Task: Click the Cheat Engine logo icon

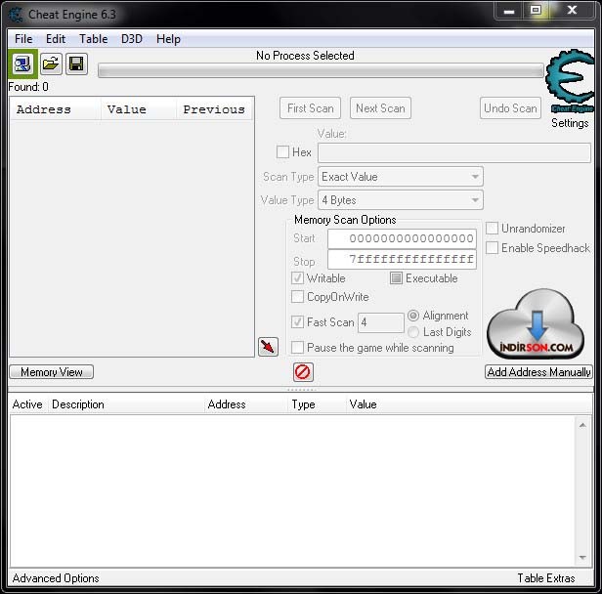Action: (570, 81)
